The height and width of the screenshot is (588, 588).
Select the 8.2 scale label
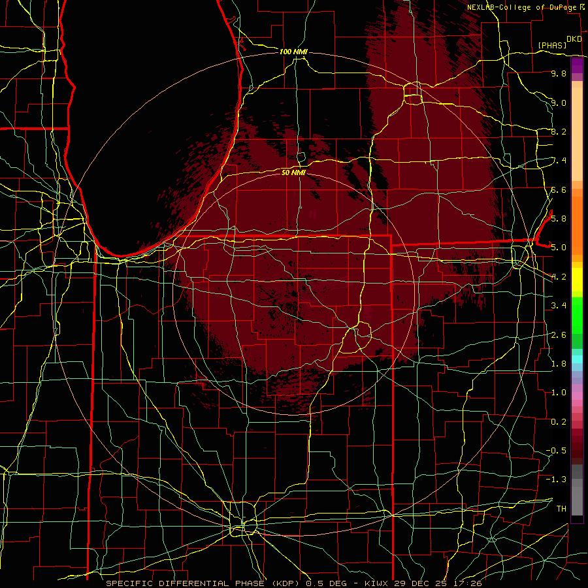pos(559,131)
